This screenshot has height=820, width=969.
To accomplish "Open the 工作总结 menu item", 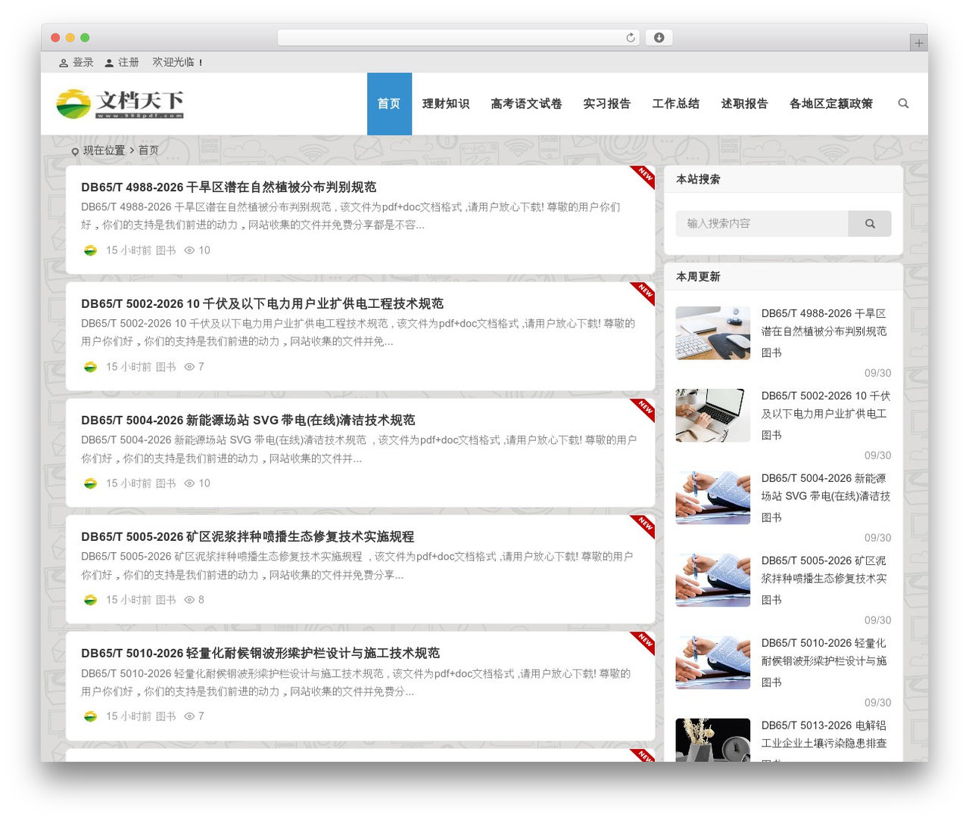I will tap(675, 104).
